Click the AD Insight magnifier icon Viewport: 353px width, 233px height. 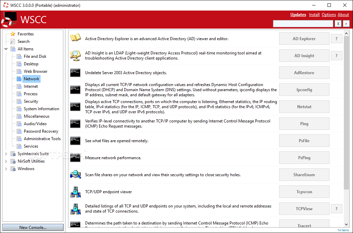pyautogui.click(x=76, y=55)
